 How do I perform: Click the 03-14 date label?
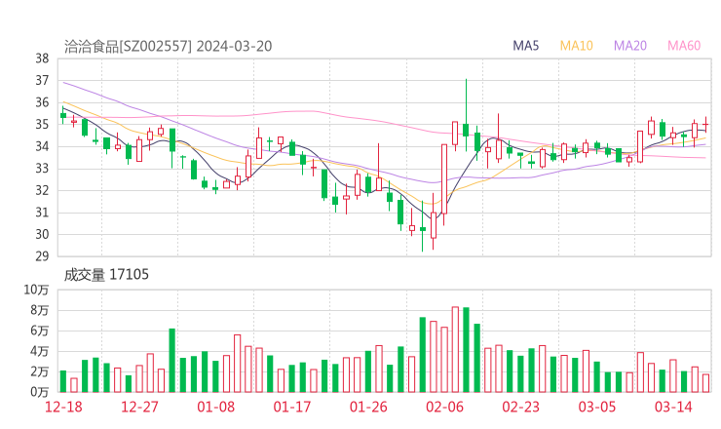click(673, 407)
